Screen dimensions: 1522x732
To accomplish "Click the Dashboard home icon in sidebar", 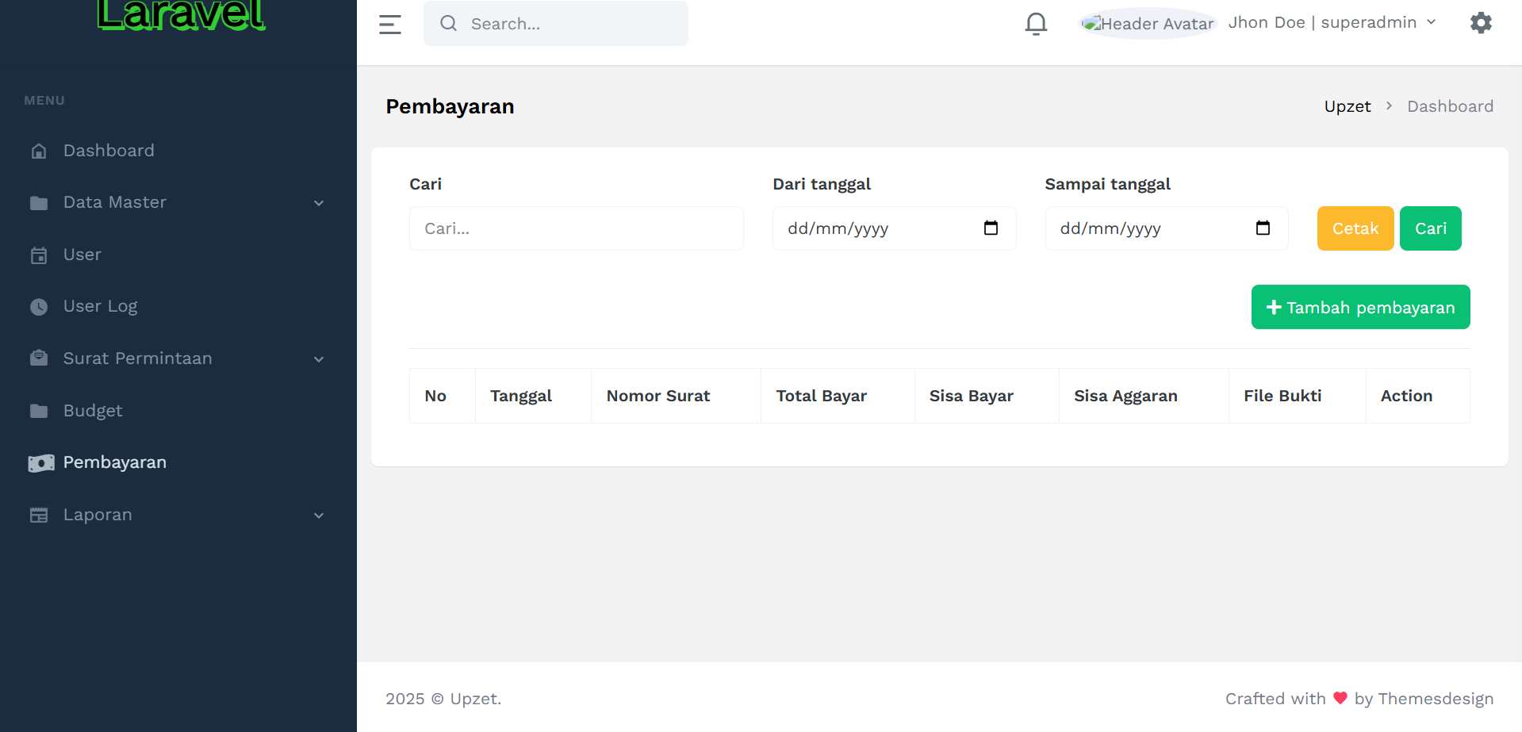I will (39, 151).
